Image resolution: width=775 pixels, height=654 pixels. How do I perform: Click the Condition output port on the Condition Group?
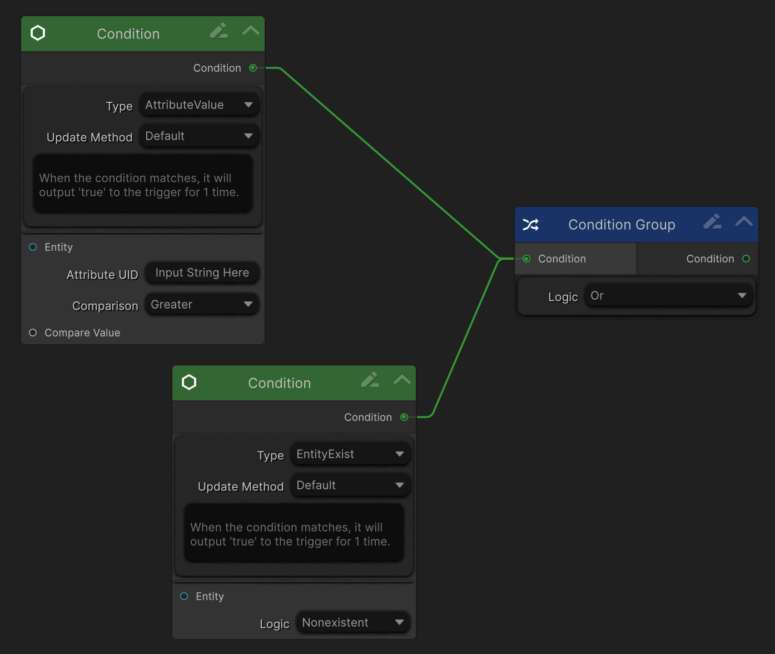[x=746, y=259]
